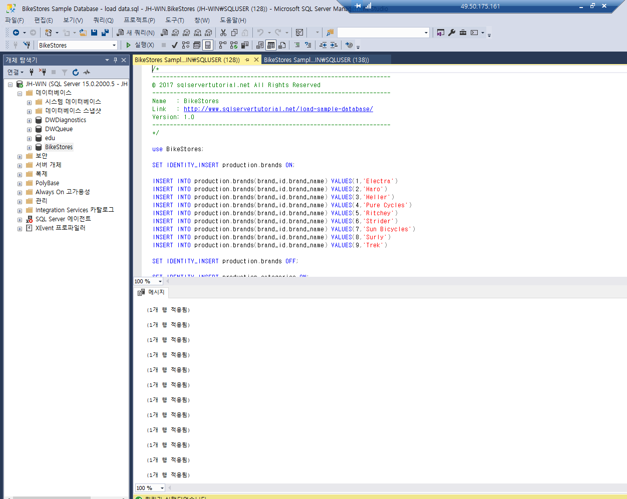This screenshot has width=627, height=499.
Task: Open the 쿼리(Q) menu
Action: coord(103,20)
